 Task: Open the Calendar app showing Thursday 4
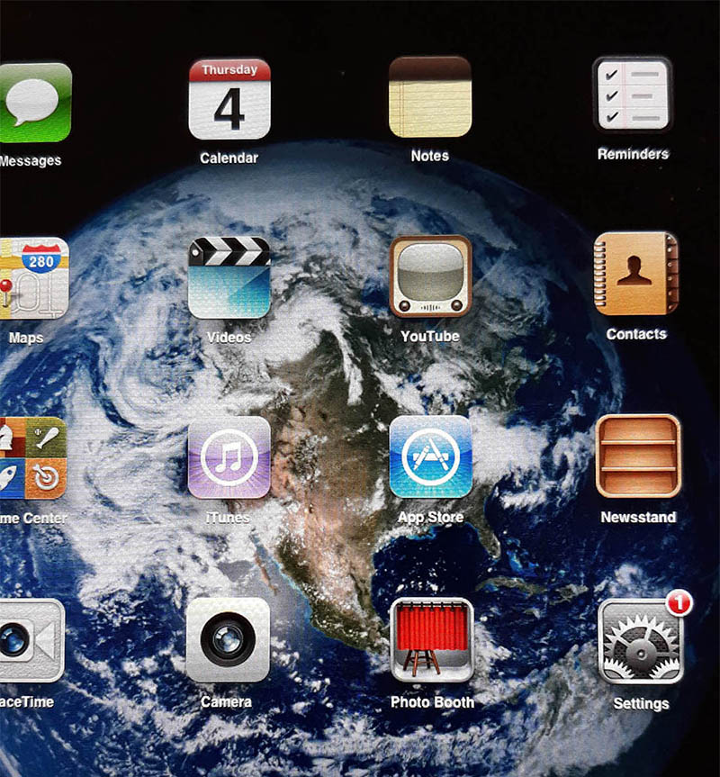[x=229, y=99]
